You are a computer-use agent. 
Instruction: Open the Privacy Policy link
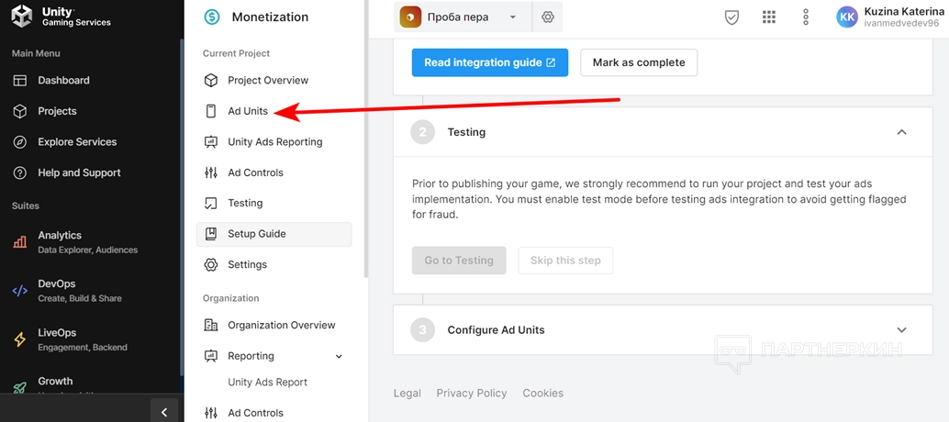(472, 394)
